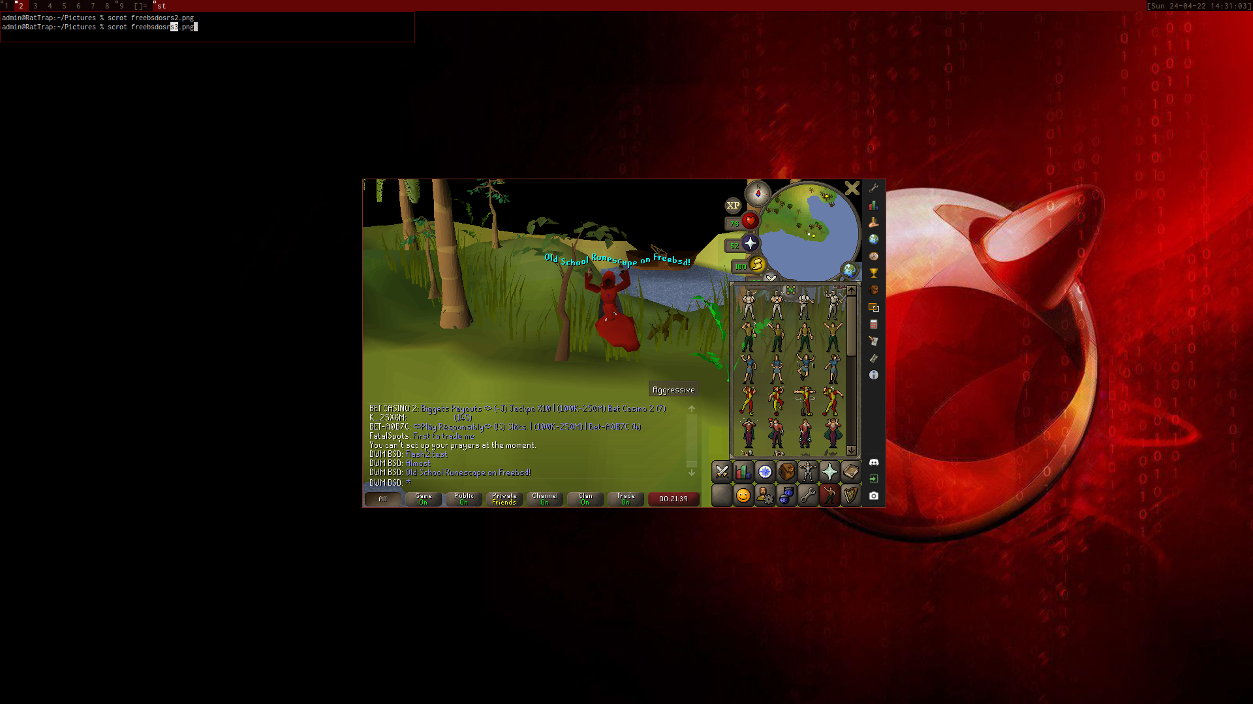Toggle run with the Run energy orb

point(757,265)
